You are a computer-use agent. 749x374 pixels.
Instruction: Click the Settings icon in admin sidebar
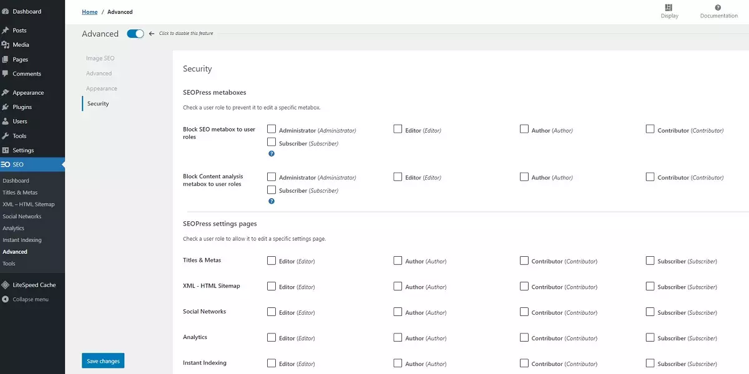6,150
